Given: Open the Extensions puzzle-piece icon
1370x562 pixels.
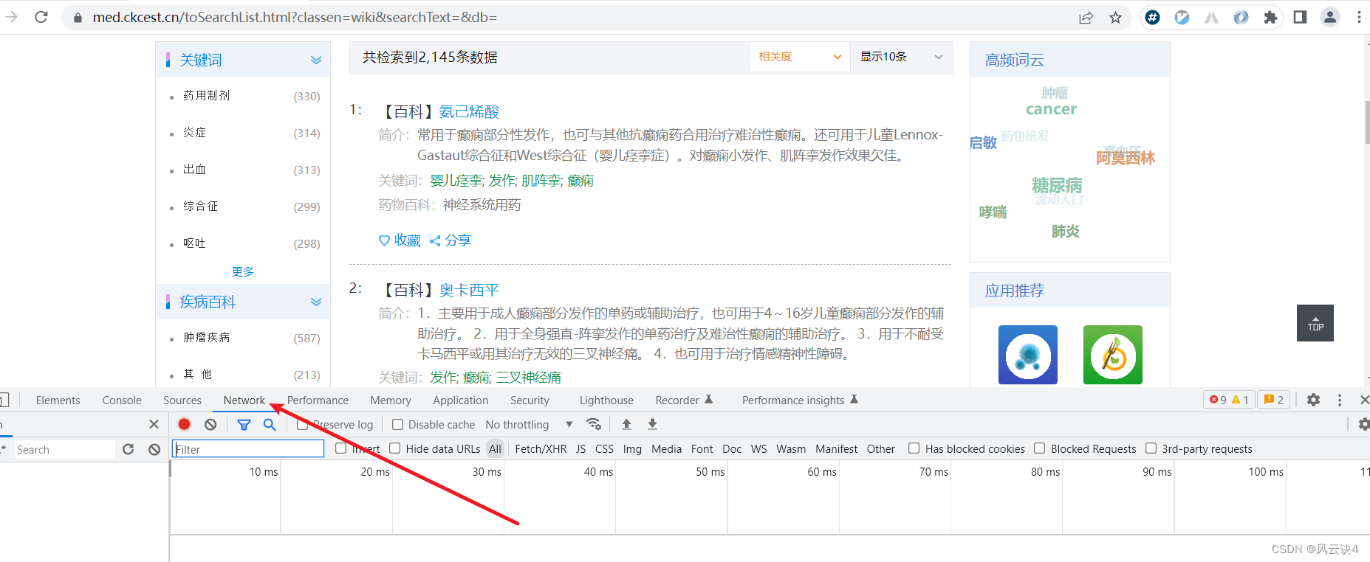Looking at the screenshot, I should point(1270,18).
